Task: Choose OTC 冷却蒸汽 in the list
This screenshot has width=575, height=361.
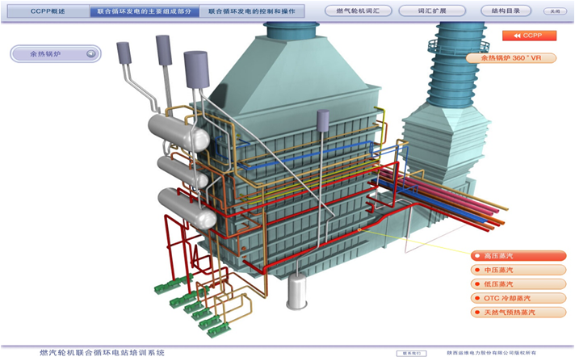Action: point(517,297)
